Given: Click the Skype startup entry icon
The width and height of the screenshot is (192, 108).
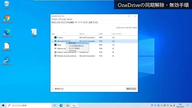Looking at the screenshot, I should pos(55,45).
